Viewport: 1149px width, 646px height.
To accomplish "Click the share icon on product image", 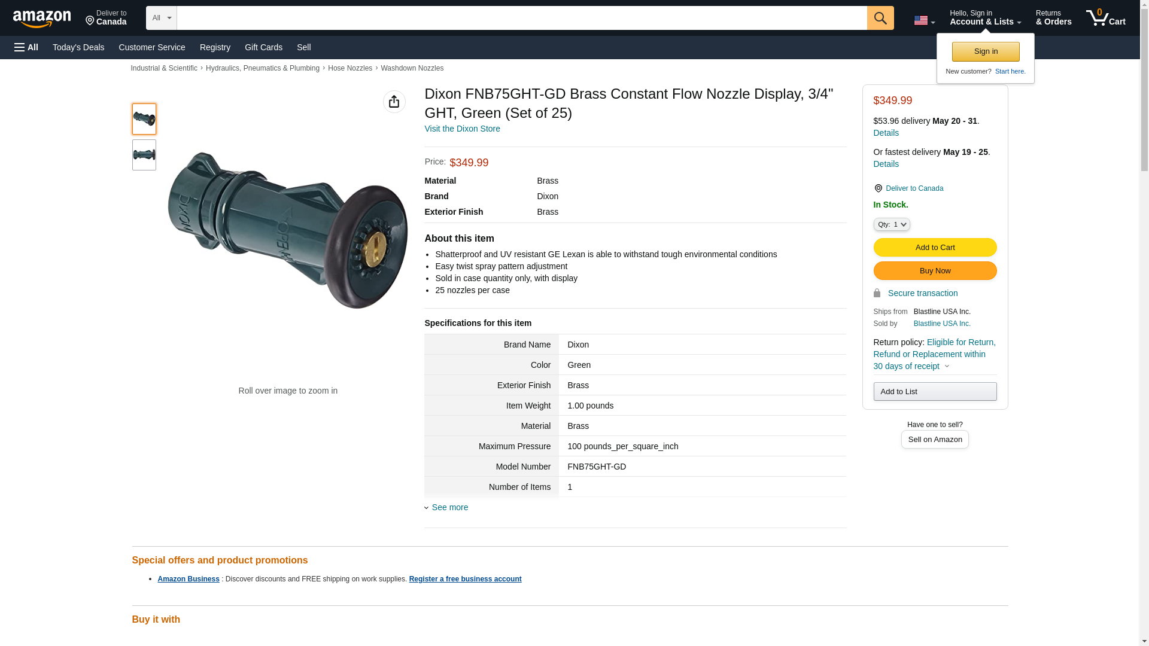I will coord(394,102).
